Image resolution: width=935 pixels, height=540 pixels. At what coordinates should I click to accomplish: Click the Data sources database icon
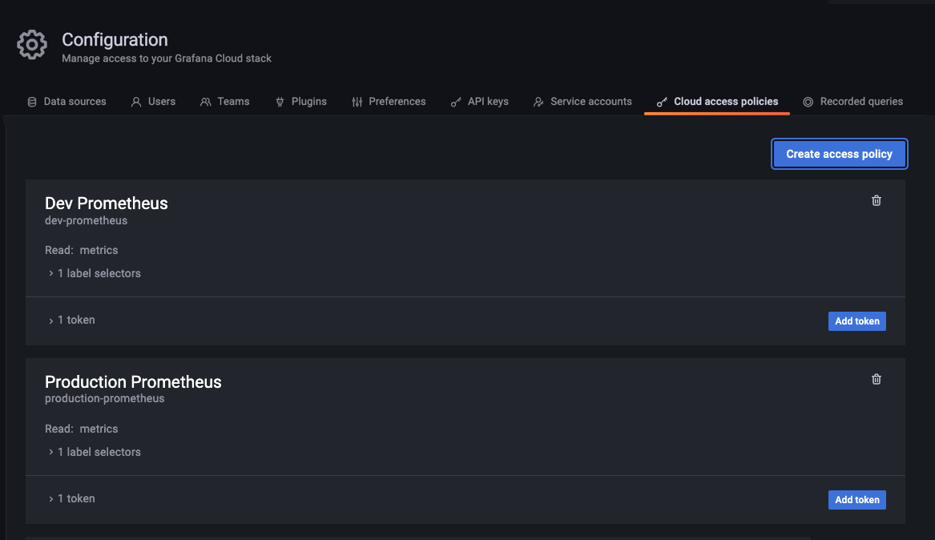click(32, 102)
